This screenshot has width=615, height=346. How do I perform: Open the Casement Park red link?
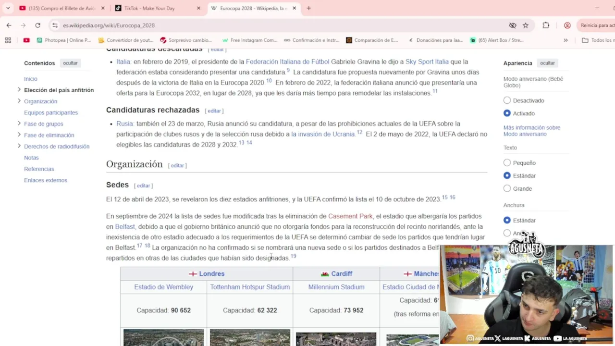(x=350, y=216)
